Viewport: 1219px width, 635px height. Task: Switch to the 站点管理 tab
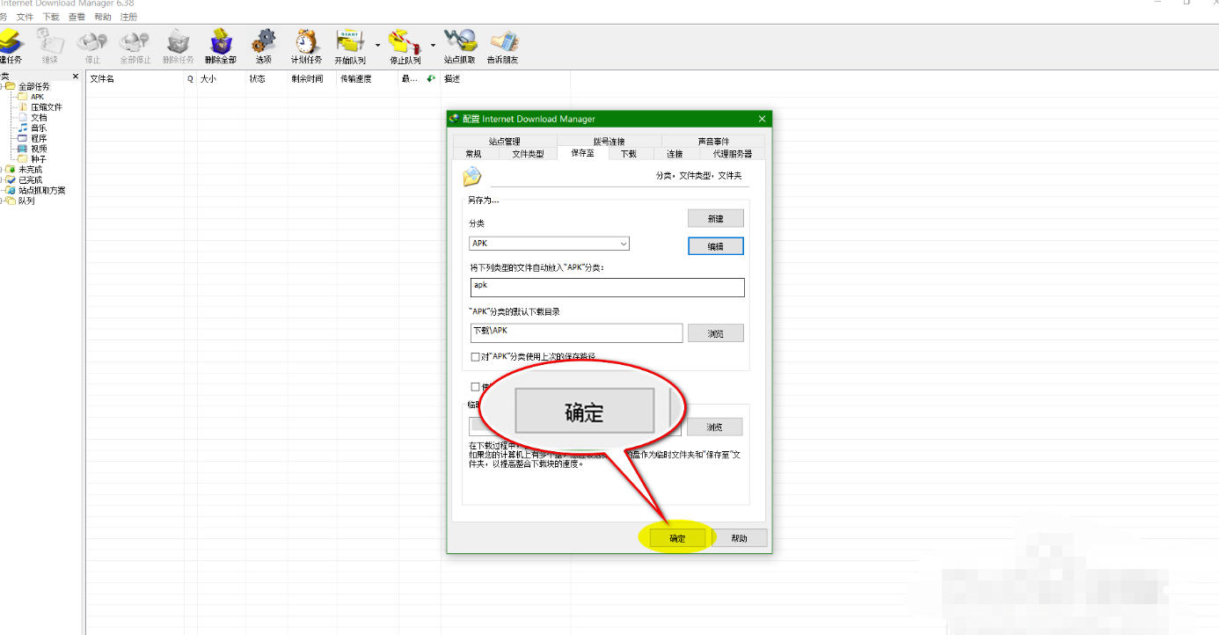(x=505, y=141)
